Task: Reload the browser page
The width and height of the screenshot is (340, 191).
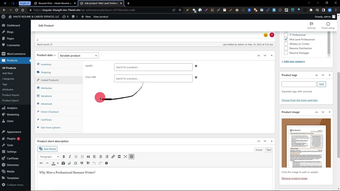Action: tap(16, 10)
